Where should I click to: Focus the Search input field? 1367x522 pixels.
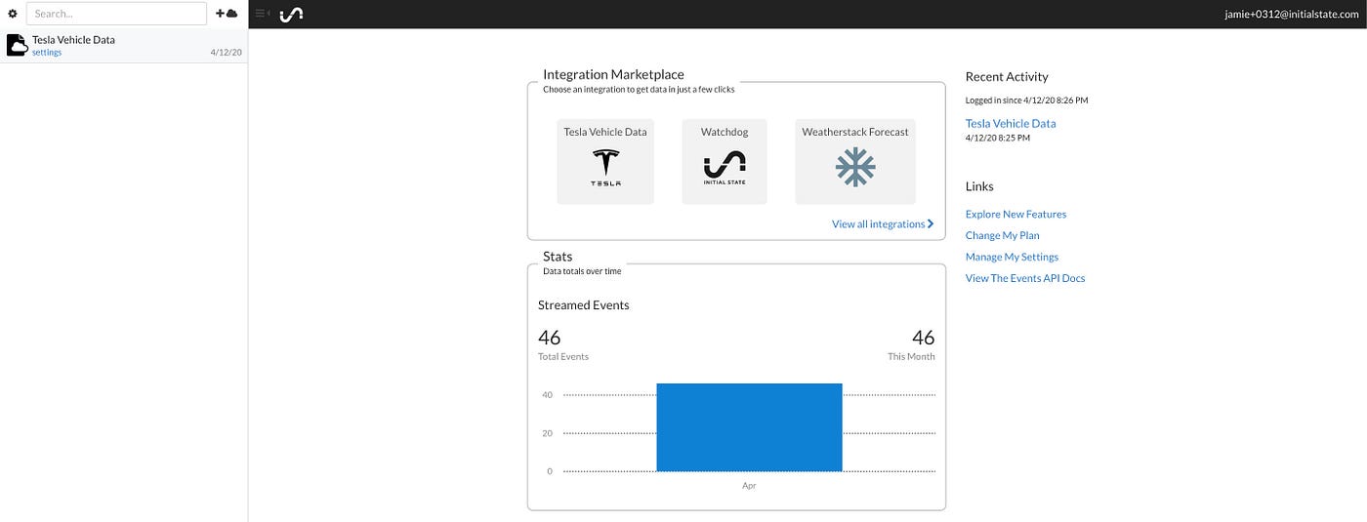pyautogui.click(x=116, y=14)
